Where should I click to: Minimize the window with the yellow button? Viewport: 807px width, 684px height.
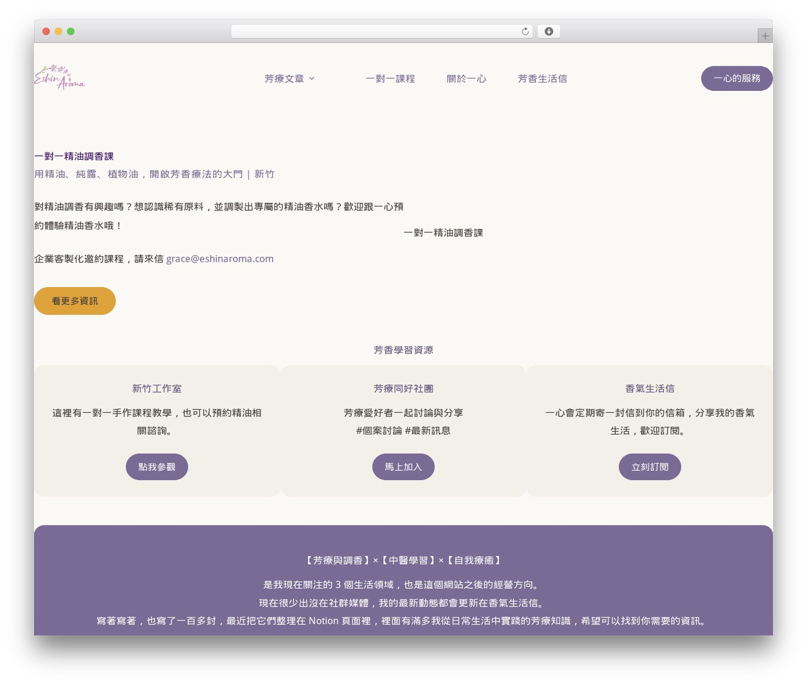[59, 32]
